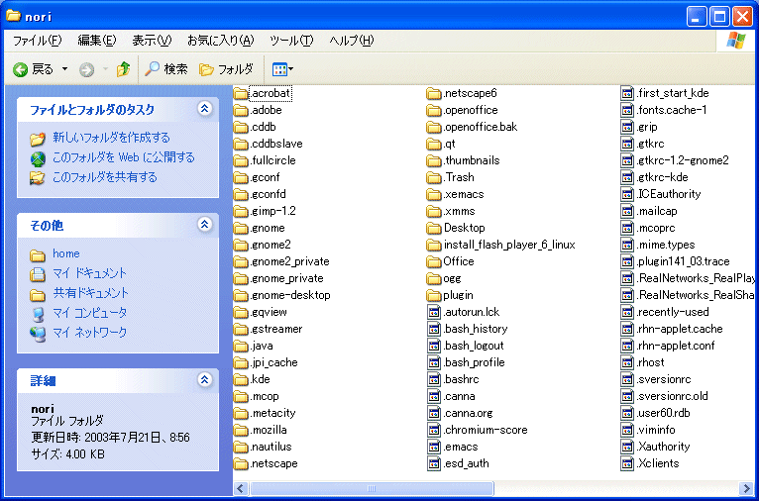This screenshot has width=759, height=501.
Task: Open the Forward button history dropdown arrow
Action: point(105,69)
